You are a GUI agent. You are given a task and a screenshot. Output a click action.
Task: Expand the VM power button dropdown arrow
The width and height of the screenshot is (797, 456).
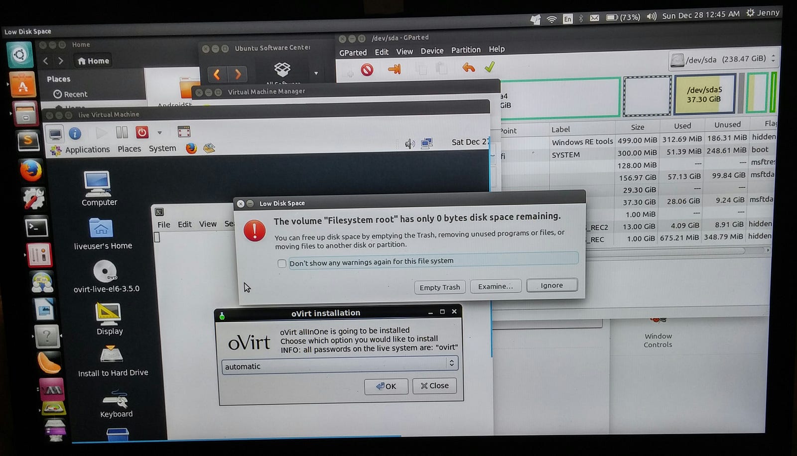159,132
